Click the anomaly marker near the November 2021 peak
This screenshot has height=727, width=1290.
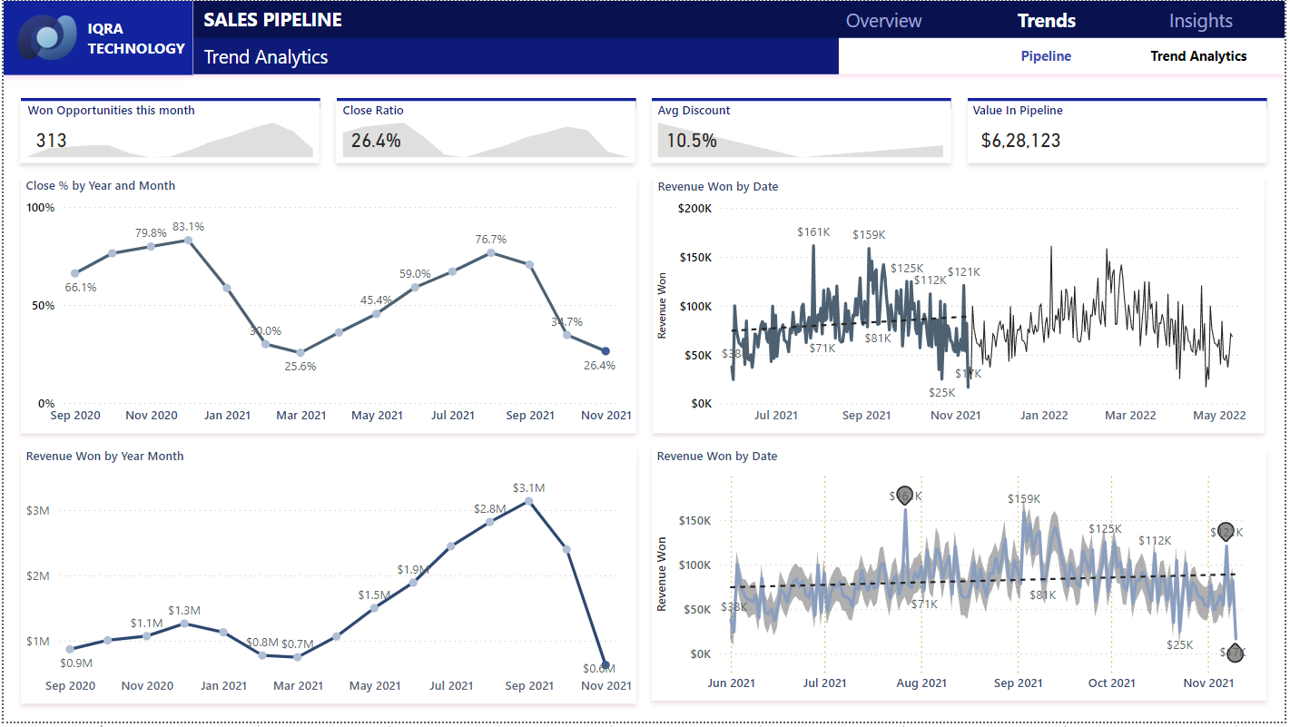[x=1227, y=533]
